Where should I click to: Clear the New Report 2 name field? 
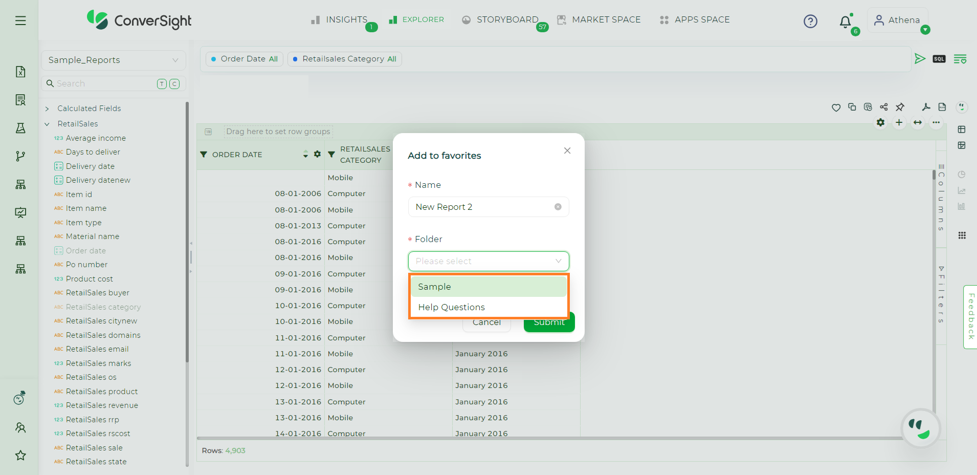[x=558, y=207]
